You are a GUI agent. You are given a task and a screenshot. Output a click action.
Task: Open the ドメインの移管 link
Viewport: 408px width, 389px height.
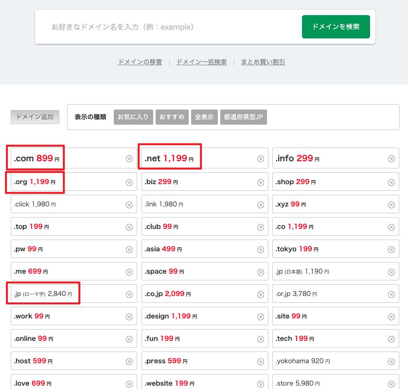tap(140, 62)
